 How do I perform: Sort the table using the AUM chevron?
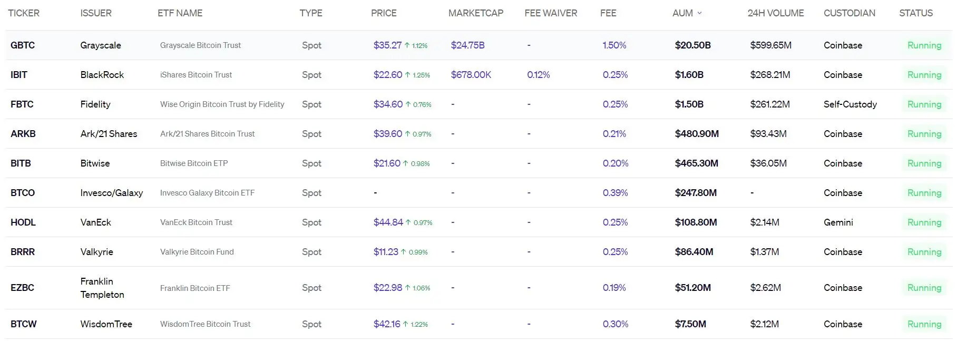[x=699, y=13]
